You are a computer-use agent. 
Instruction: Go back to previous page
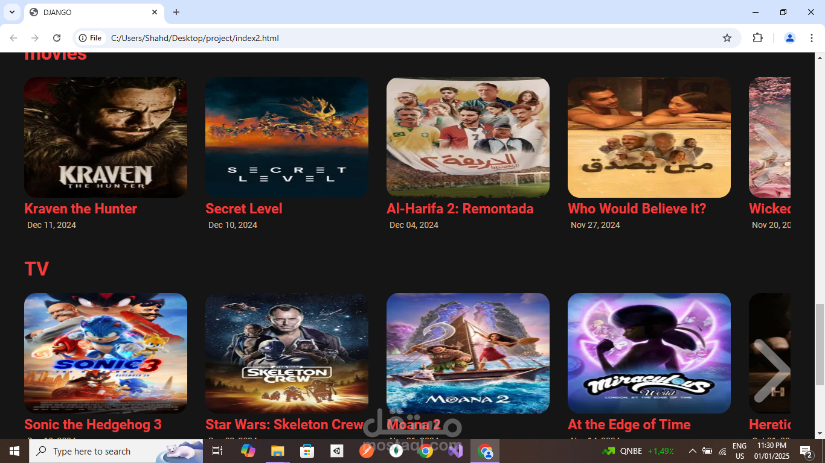pos(13,38)
